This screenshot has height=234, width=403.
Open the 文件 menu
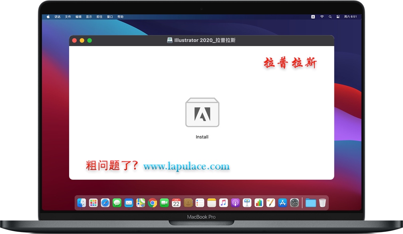pos(67,16)
